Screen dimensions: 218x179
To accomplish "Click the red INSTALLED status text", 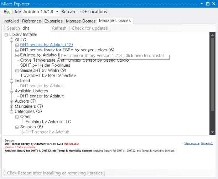I will (x=71, y=144).
